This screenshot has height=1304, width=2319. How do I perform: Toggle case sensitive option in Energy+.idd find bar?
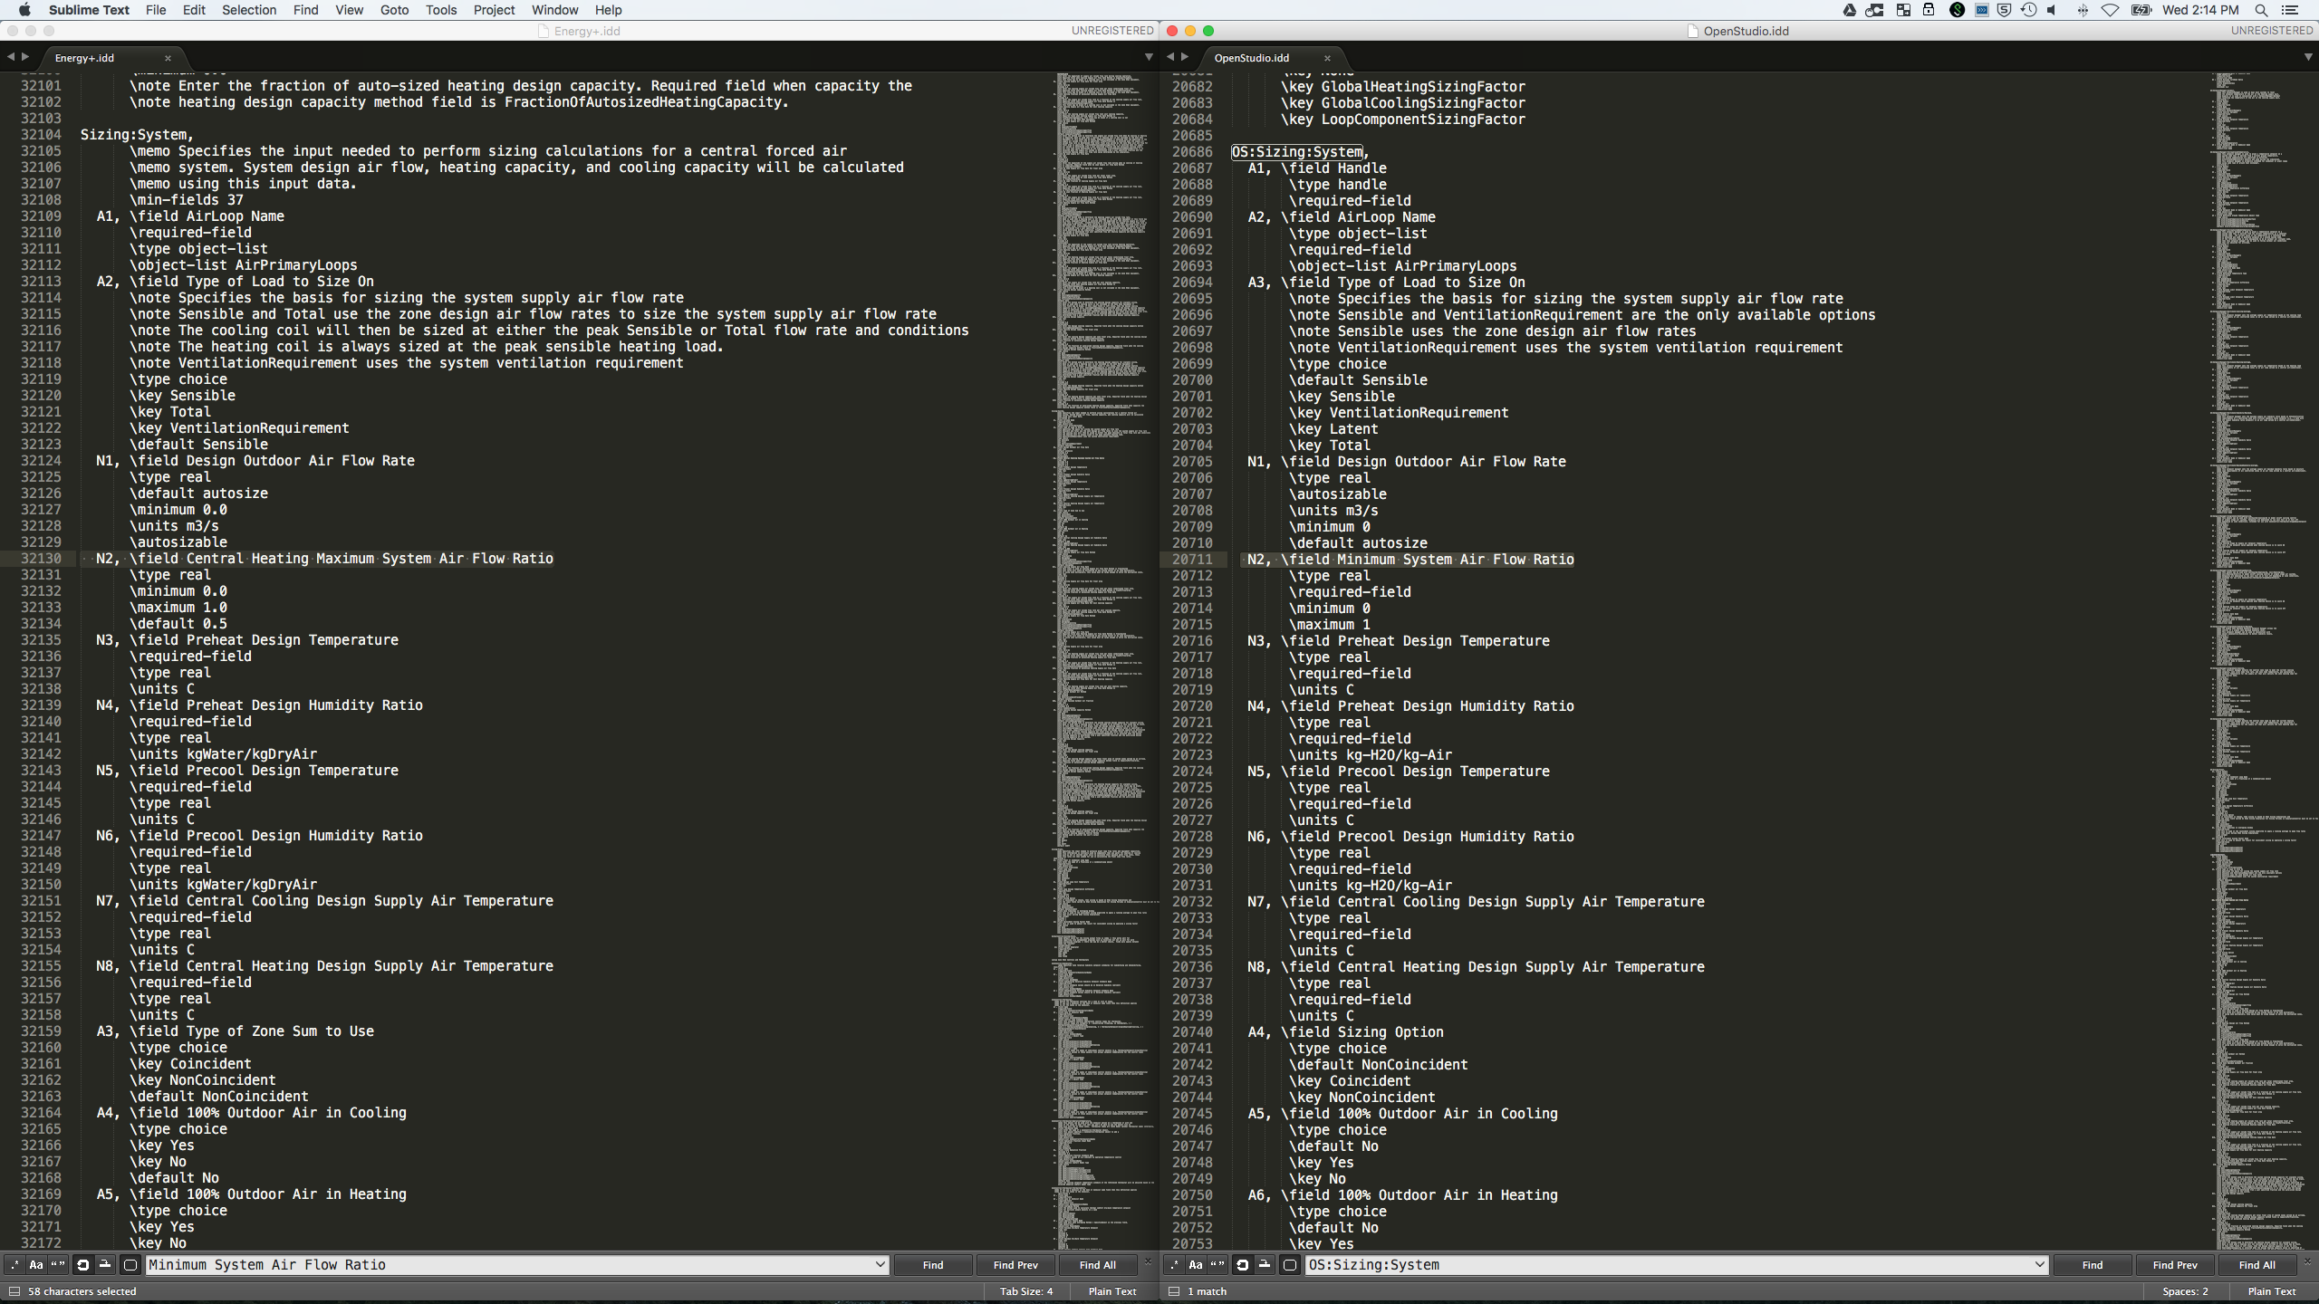click(x=36, y=1265)
